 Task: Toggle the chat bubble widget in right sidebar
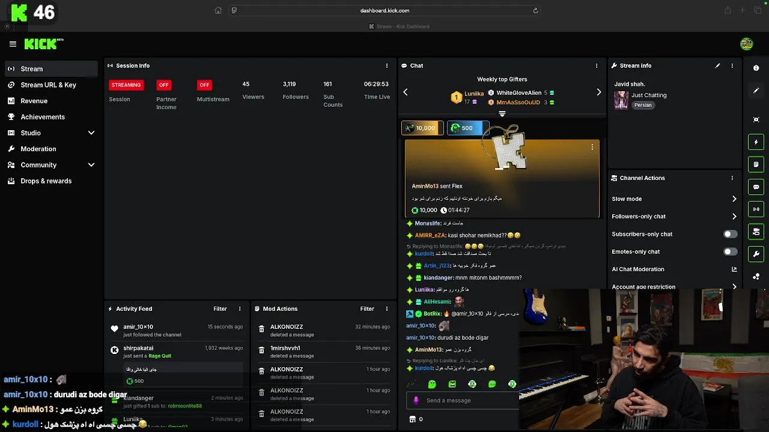756,187
